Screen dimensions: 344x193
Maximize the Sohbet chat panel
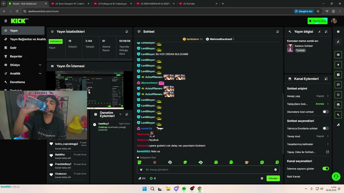coord(278,32)
